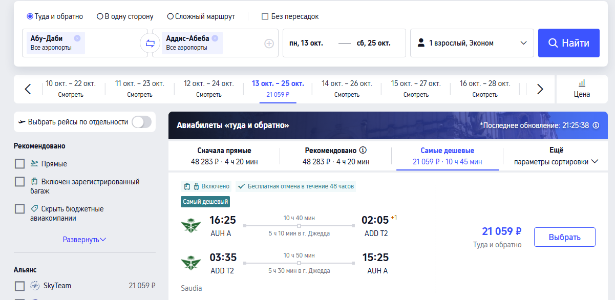Image resolution: width=615 pixels, height=300 pixels.
Task: Click the SkyTeam alliance logo
Action: tap(35, 286)
